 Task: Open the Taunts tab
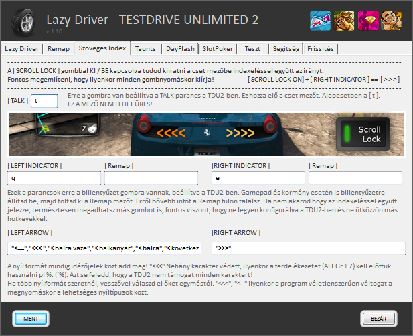[x=145, y=49]
